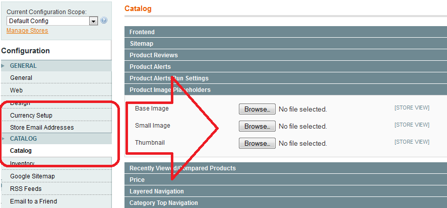Expand the Product Reviews section
This screenshot has width=447, height=208.
coord(154,55)
